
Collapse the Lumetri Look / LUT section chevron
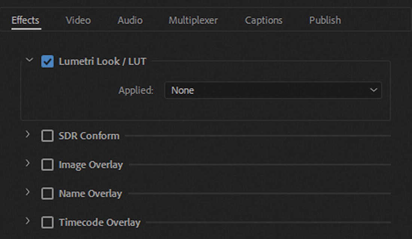[29, 60]
